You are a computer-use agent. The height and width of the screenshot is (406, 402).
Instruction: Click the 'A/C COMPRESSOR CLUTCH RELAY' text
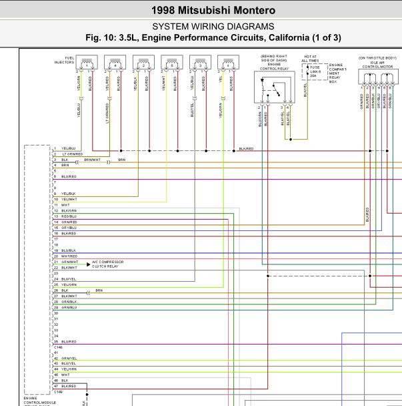(108, 264)
